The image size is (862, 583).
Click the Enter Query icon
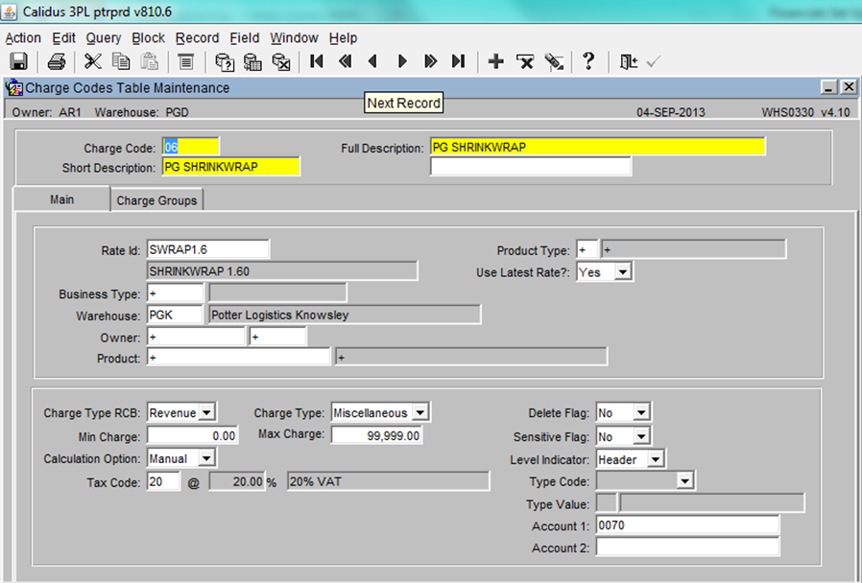pos(225,61)
